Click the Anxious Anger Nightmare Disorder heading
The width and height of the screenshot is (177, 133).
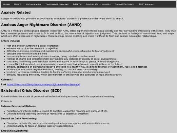(41, 25)
